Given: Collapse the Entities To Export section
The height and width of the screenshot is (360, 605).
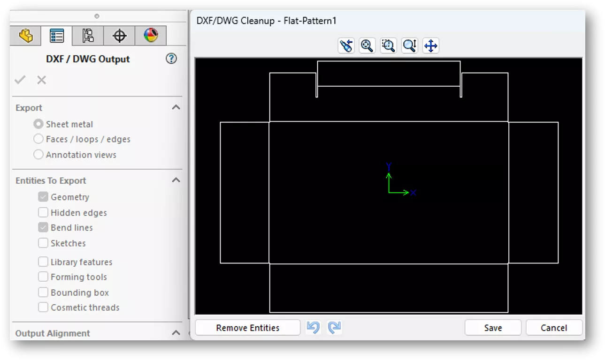Looking at the screenshot, I should point(176,180).
